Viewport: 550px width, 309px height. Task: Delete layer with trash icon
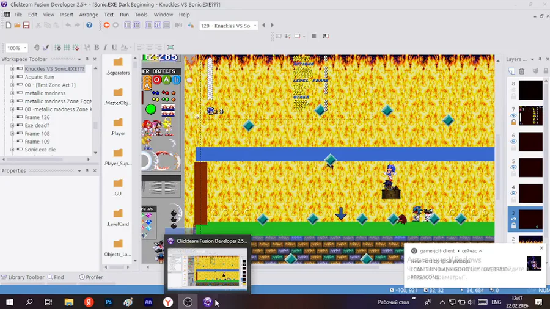[522, 71]
